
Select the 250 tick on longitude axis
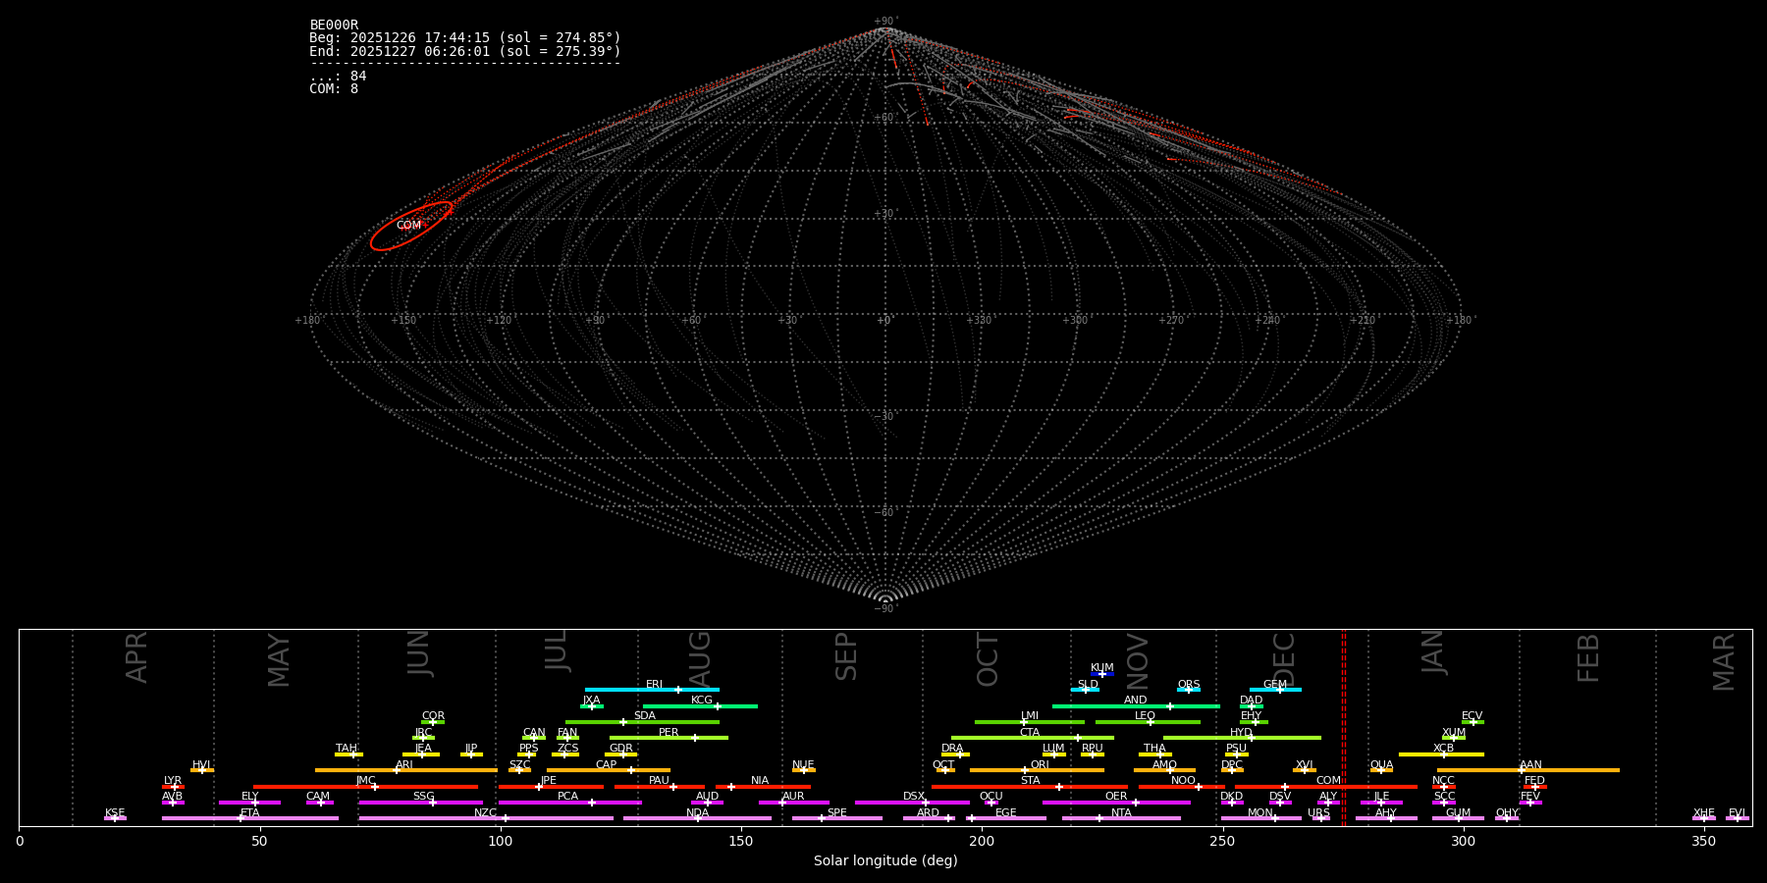(x=1222, y=841)
